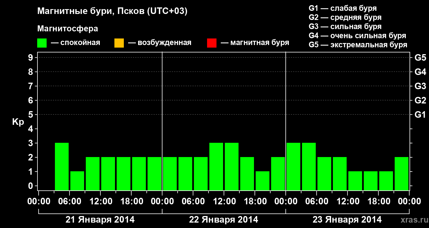Click the '— возбужденная' legend label
Image resolution: width=429 pixels, height=228 pixels.
tap(160, 43)
